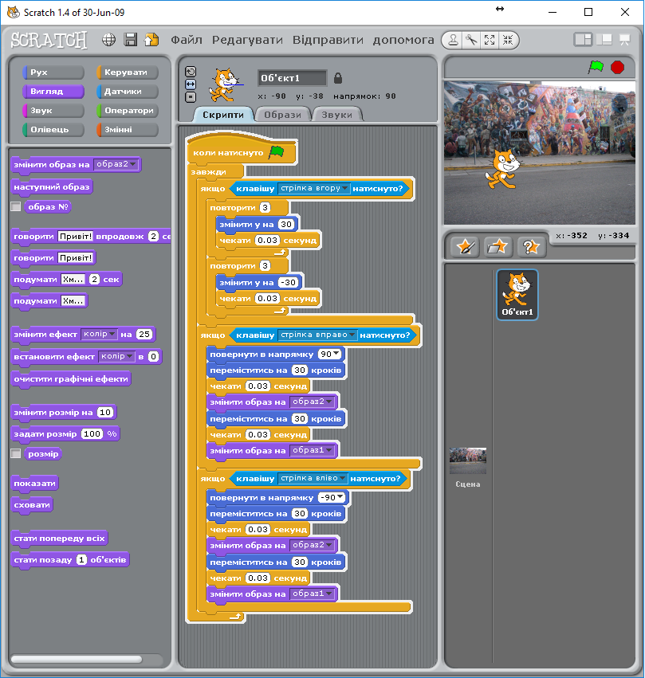Viewport: 645px width, 678px height.
Task: Select the Звук block category
Action: 53,110
